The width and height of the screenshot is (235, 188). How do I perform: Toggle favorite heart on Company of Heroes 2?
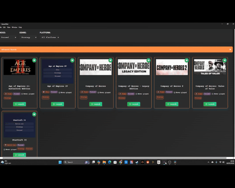click(x=186, y=60)
